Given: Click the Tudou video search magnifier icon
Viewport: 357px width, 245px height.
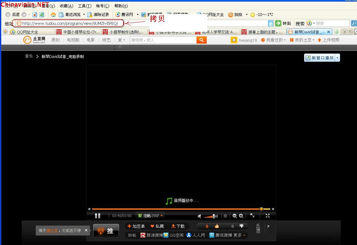Looking at the screenshot, I should [201, 40].
